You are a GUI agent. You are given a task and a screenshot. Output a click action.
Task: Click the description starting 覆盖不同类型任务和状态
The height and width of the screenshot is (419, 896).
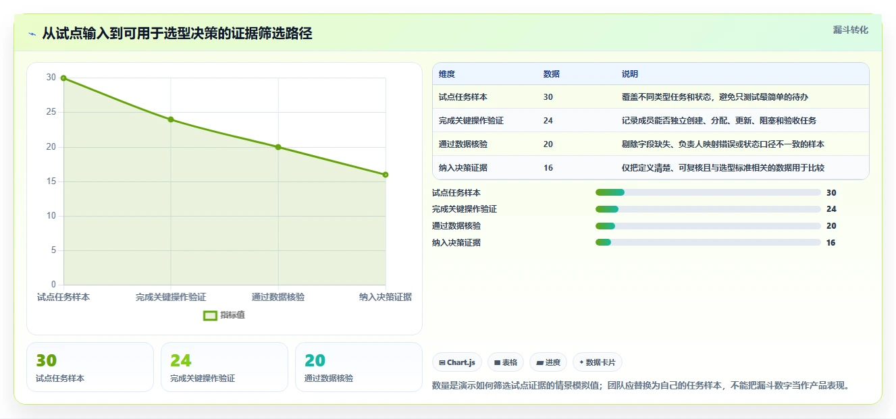715,97
